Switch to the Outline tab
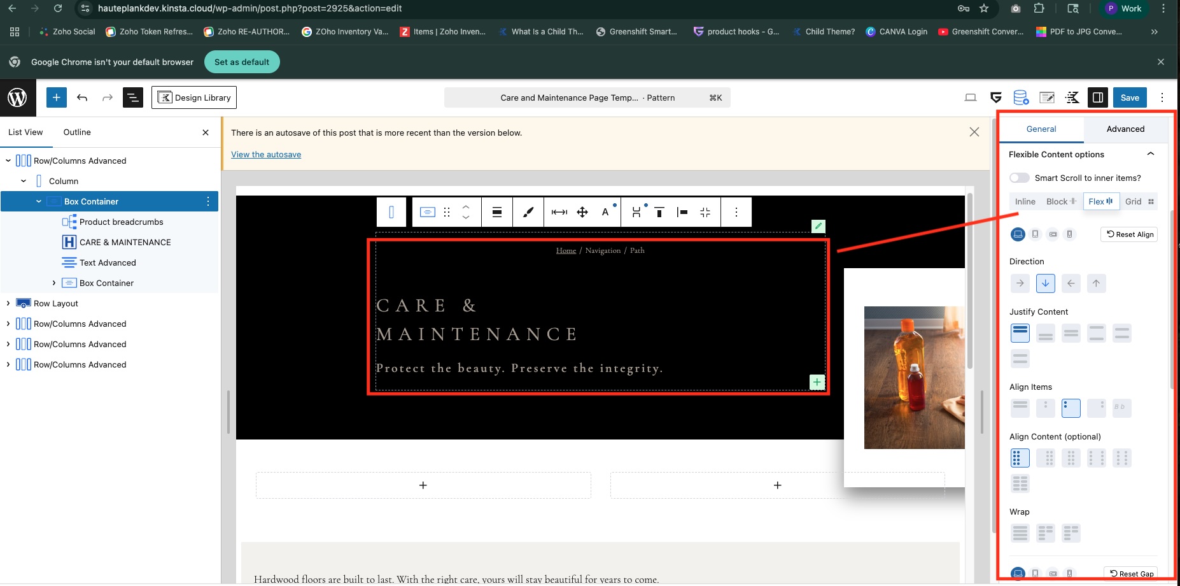 pos(77,132)
